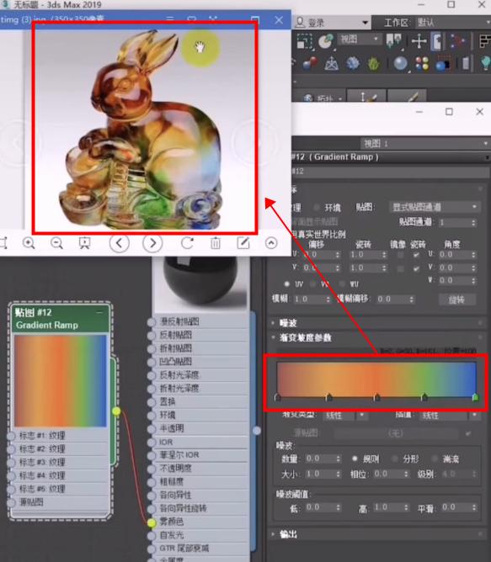Start slideshow in the image viewer
This screenshot has width=491, height=562.
click(84, 243)
